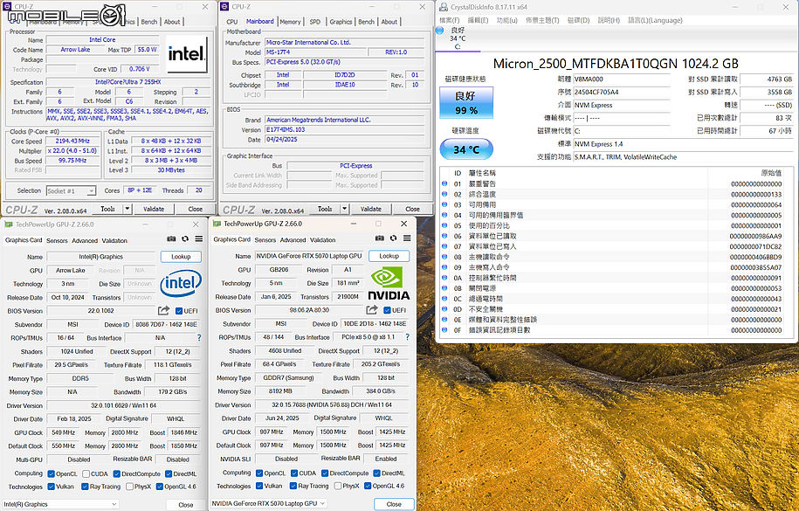Toggle the UEFI checkbox in NVIDIA GPU-Z
799x511 pixels.
coord(387,311)
